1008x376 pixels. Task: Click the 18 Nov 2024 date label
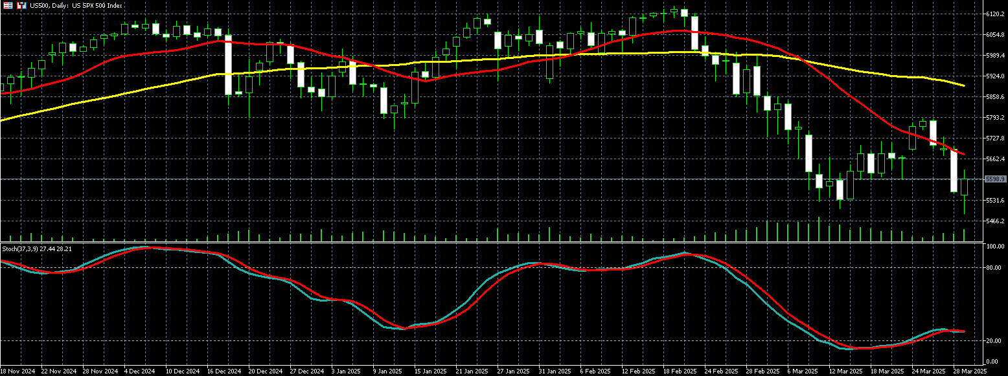tap(18, 371)
